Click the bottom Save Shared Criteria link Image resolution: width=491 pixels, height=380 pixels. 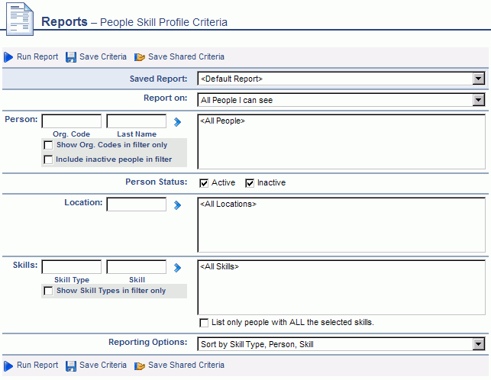pyautogui.click(x=186, y=365)
